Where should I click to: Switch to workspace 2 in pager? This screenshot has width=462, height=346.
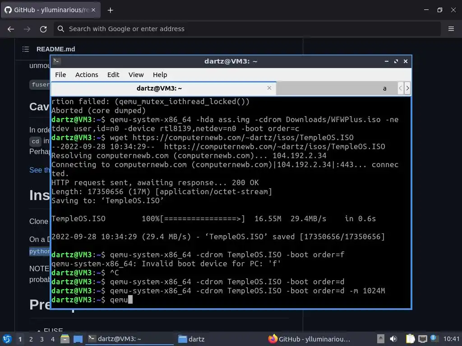[x=31, y=339]
